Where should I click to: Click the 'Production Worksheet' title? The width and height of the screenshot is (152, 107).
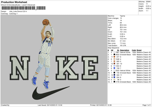(14, 2)
